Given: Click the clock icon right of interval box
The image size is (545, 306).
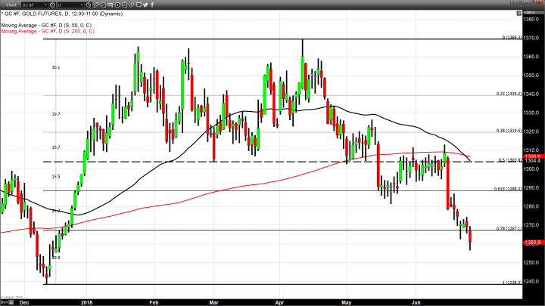Looking at the screenshot, I should (89, 5).
